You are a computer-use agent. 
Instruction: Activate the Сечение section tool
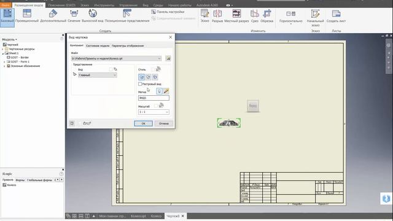tap(74, 16)
